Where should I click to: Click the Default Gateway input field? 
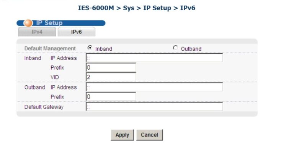click(154, 107)
